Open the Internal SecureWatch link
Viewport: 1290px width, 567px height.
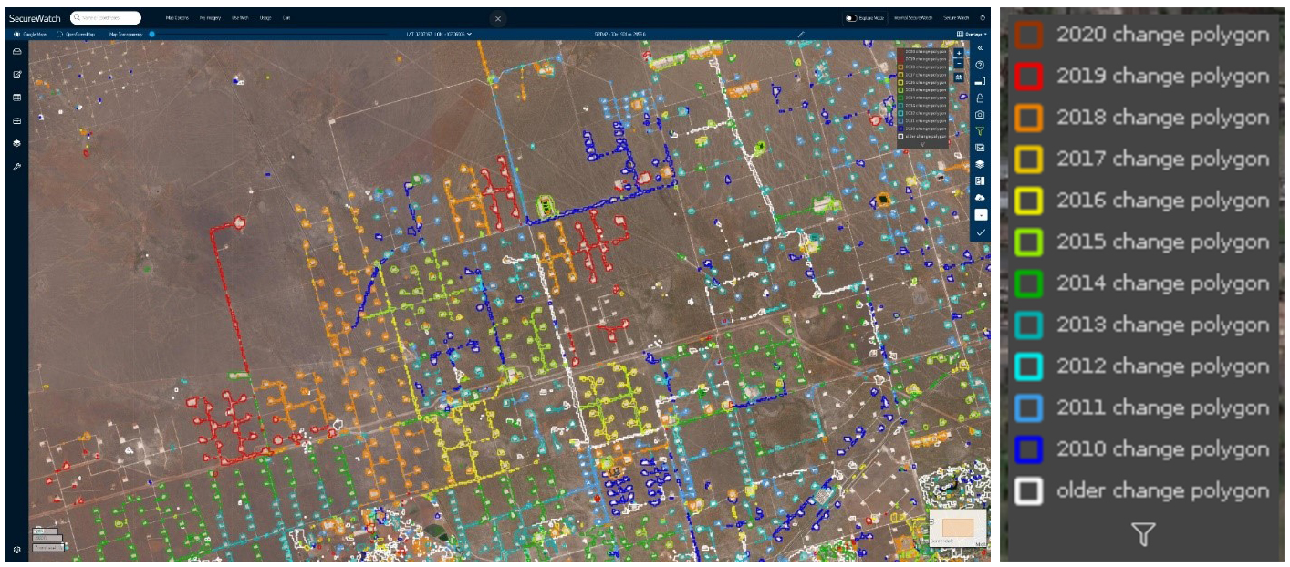(912, 18)
